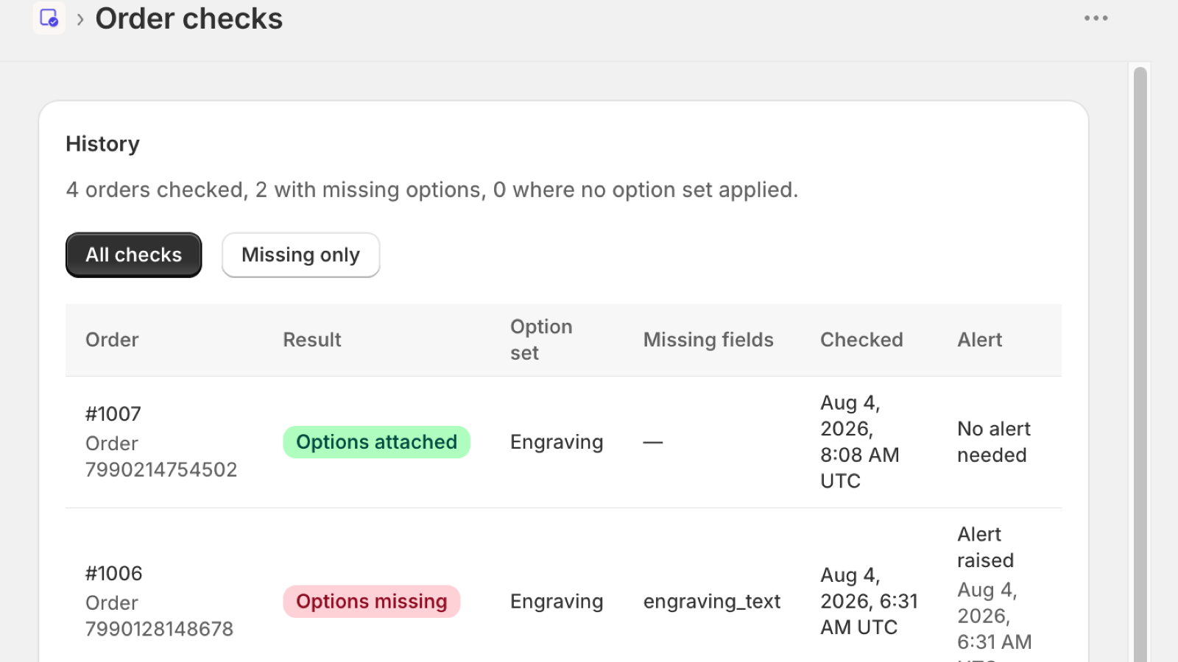
Task: Open the three-dot more actions menu
Action: coord(1096,18)
